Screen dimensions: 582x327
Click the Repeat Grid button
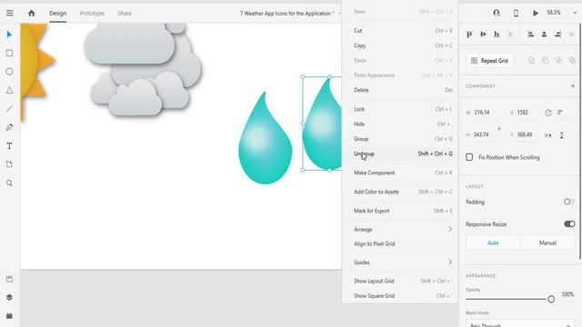[489, 61]
